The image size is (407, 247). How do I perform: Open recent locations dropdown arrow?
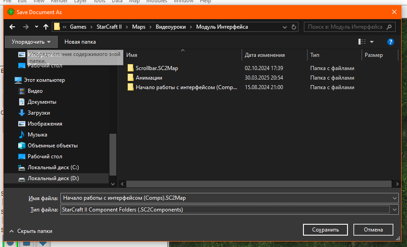[36, 27]
